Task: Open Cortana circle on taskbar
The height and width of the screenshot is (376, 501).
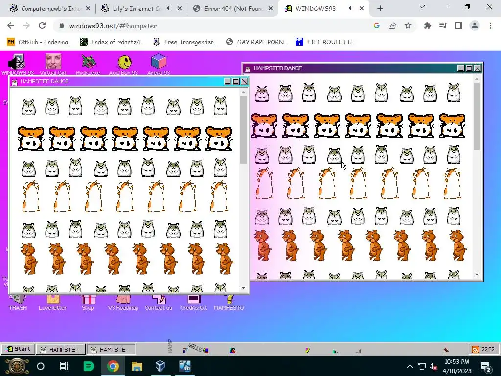Action: 41,366
